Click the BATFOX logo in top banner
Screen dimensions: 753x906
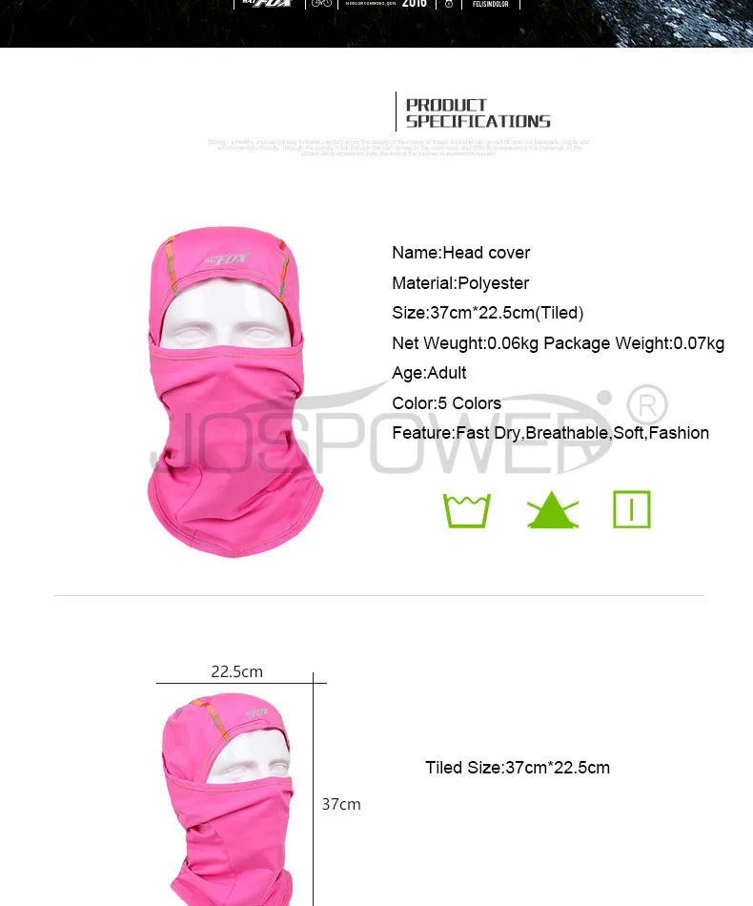[267, 3]
